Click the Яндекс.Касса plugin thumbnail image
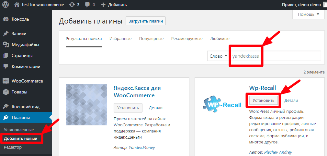Screen dimensions: 327x156 click(x=86, y=105)
